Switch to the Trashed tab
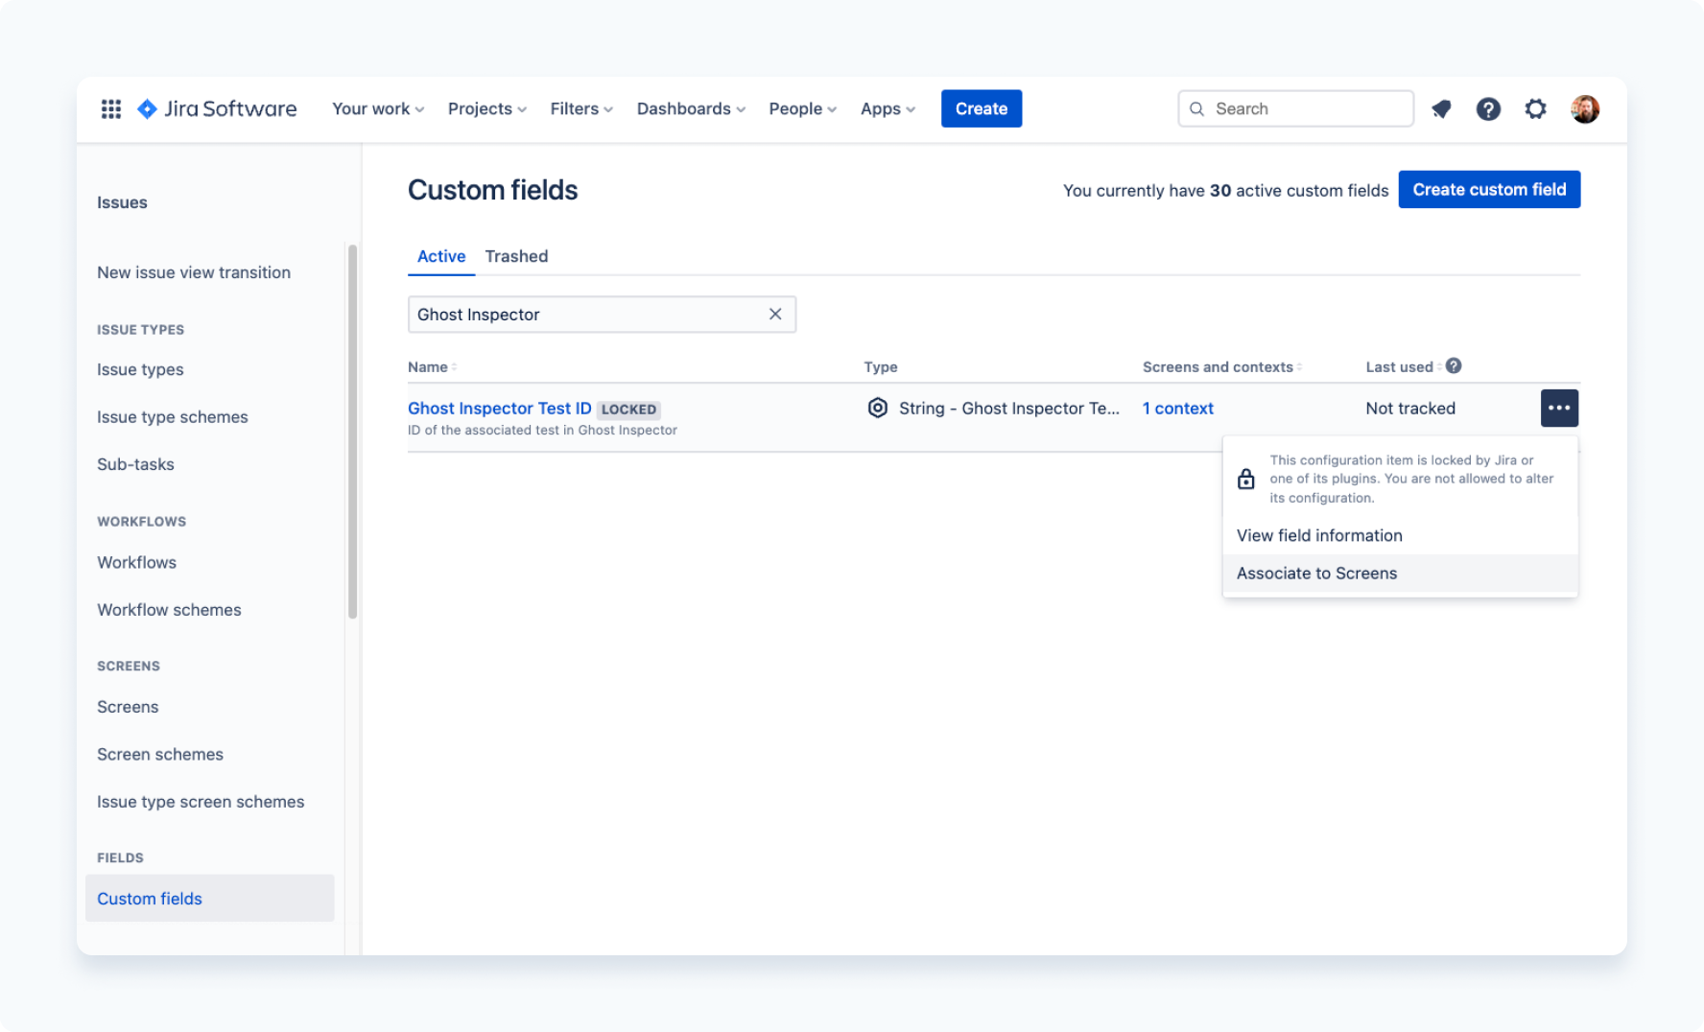The height and width of the screenshot is (1032, 1704). coord(516,256)
